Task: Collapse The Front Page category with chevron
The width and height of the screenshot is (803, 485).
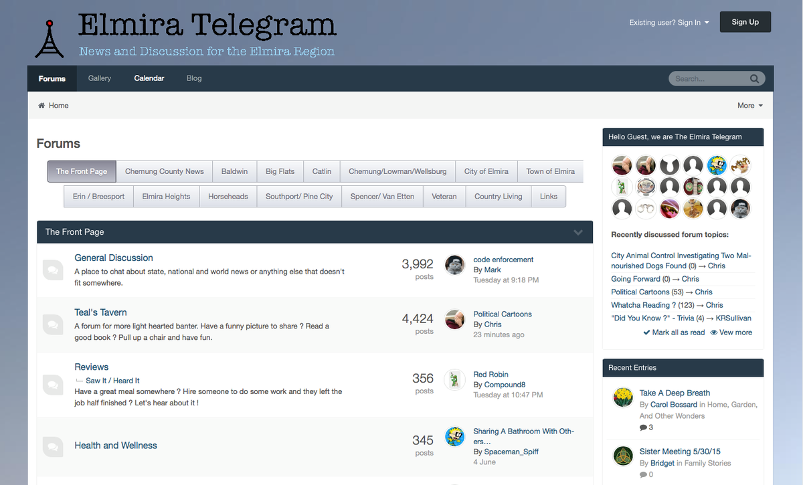Action: tap(578, 232)
